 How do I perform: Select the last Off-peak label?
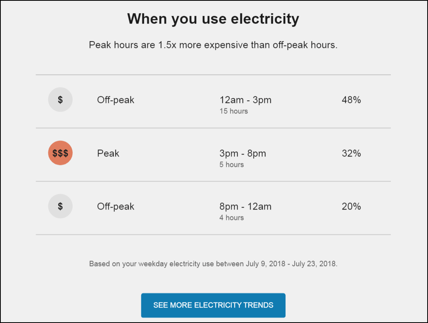[116, 206]
